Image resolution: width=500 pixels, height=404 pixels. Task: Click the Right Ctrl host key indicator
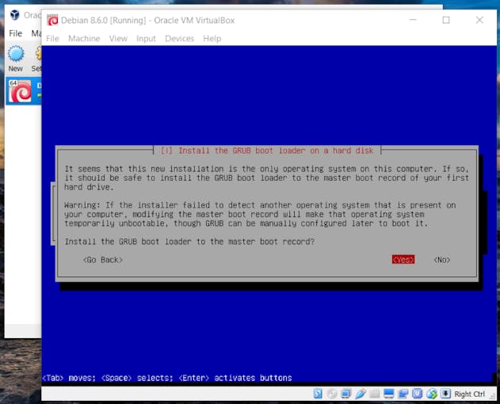pos(470,394)
